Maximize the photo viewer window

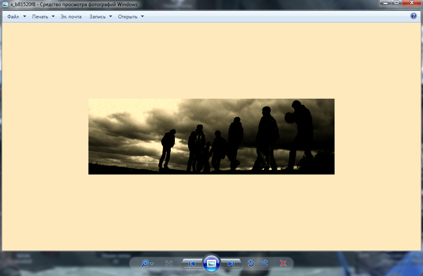point(397,3)
